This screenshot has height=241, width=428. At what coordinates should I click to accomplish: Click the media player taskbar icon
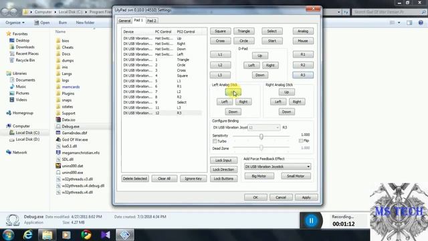point(66,235)
